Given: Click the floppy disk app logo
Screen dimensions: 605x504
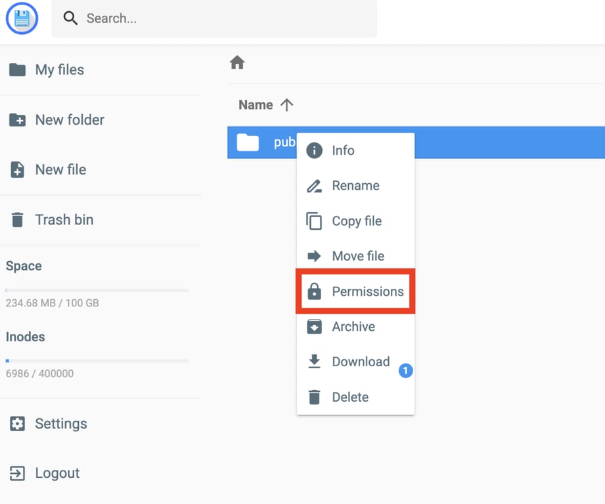Looking at the screenshot, I should point(22,18).
